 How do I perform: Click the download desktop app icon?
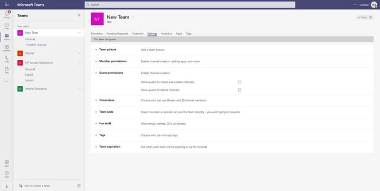[7, 186]
